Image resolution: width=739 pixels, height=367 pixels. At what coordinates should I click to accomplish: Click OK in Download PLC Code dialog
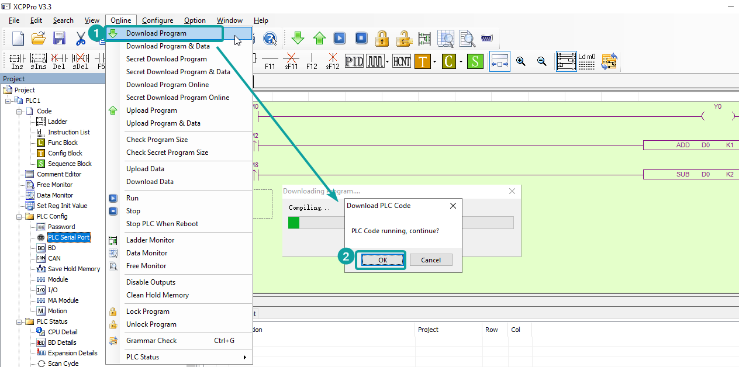tap(382, 260)
